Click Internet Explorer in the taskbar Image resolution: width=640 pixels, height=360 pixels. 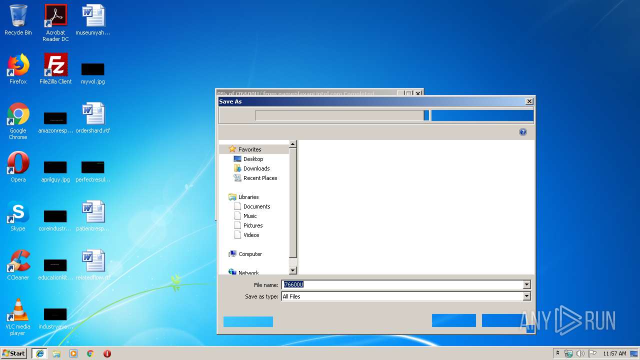tap(40, 353)
